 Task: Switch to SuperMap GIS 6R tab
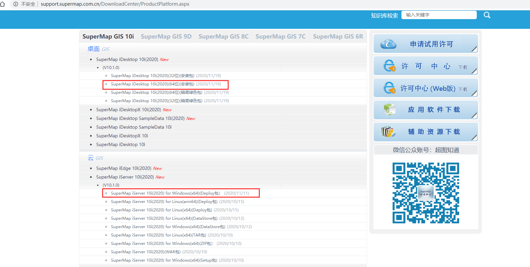(338, 37)
